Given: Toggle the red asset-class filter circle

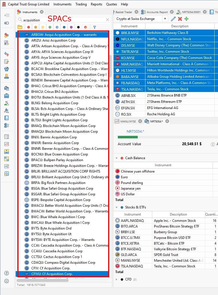Looking at the screenshot, I should 28,27.
